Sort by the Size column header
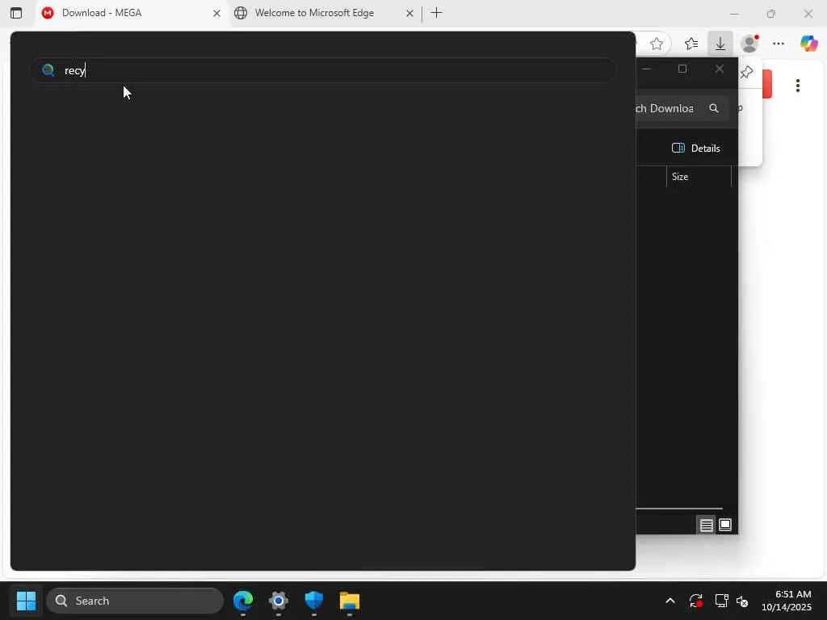Viewport: 827px width, 620px height. (x=699, y=177)
